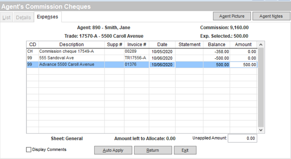Select the Commission cheque 17549-A row
291x159 pixels.
72,51
